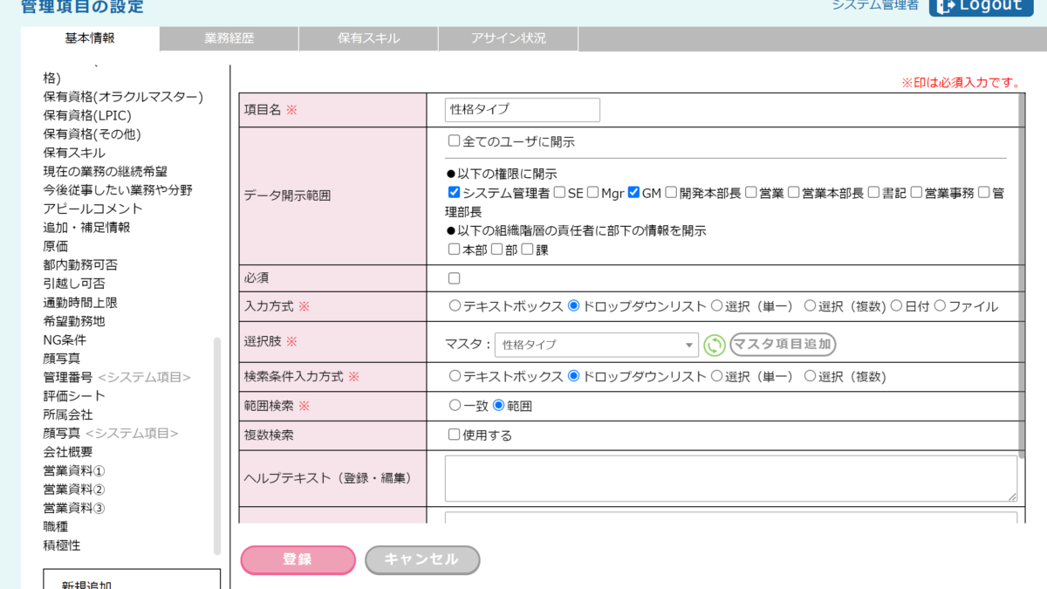
Task: Uncheck the システム管理者 permission checkbox
Action: click(454, 193)
